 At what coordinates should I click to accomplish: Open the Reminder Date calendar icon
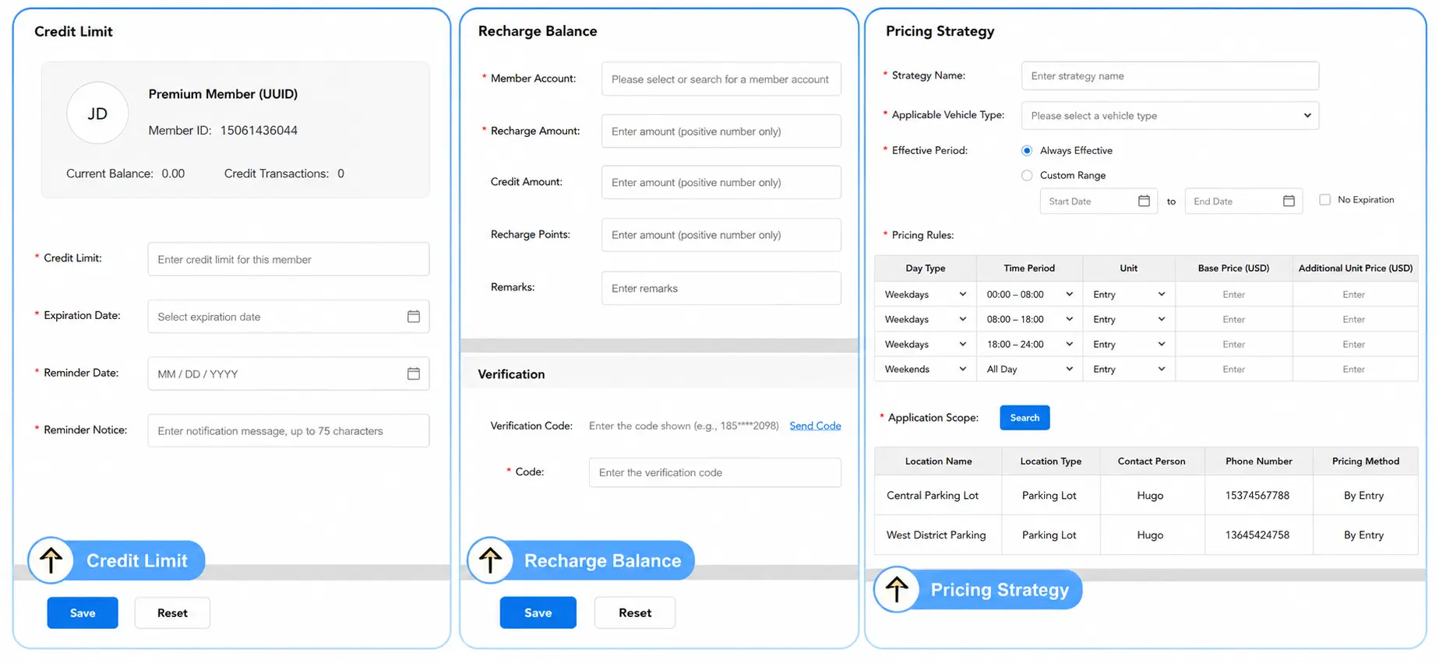click(414, 374)
